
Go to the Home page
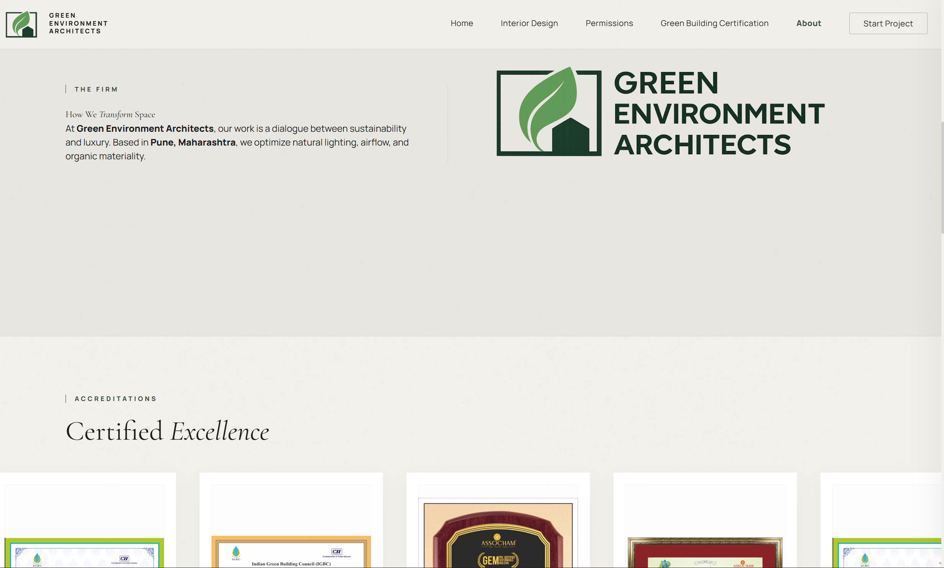461,23
